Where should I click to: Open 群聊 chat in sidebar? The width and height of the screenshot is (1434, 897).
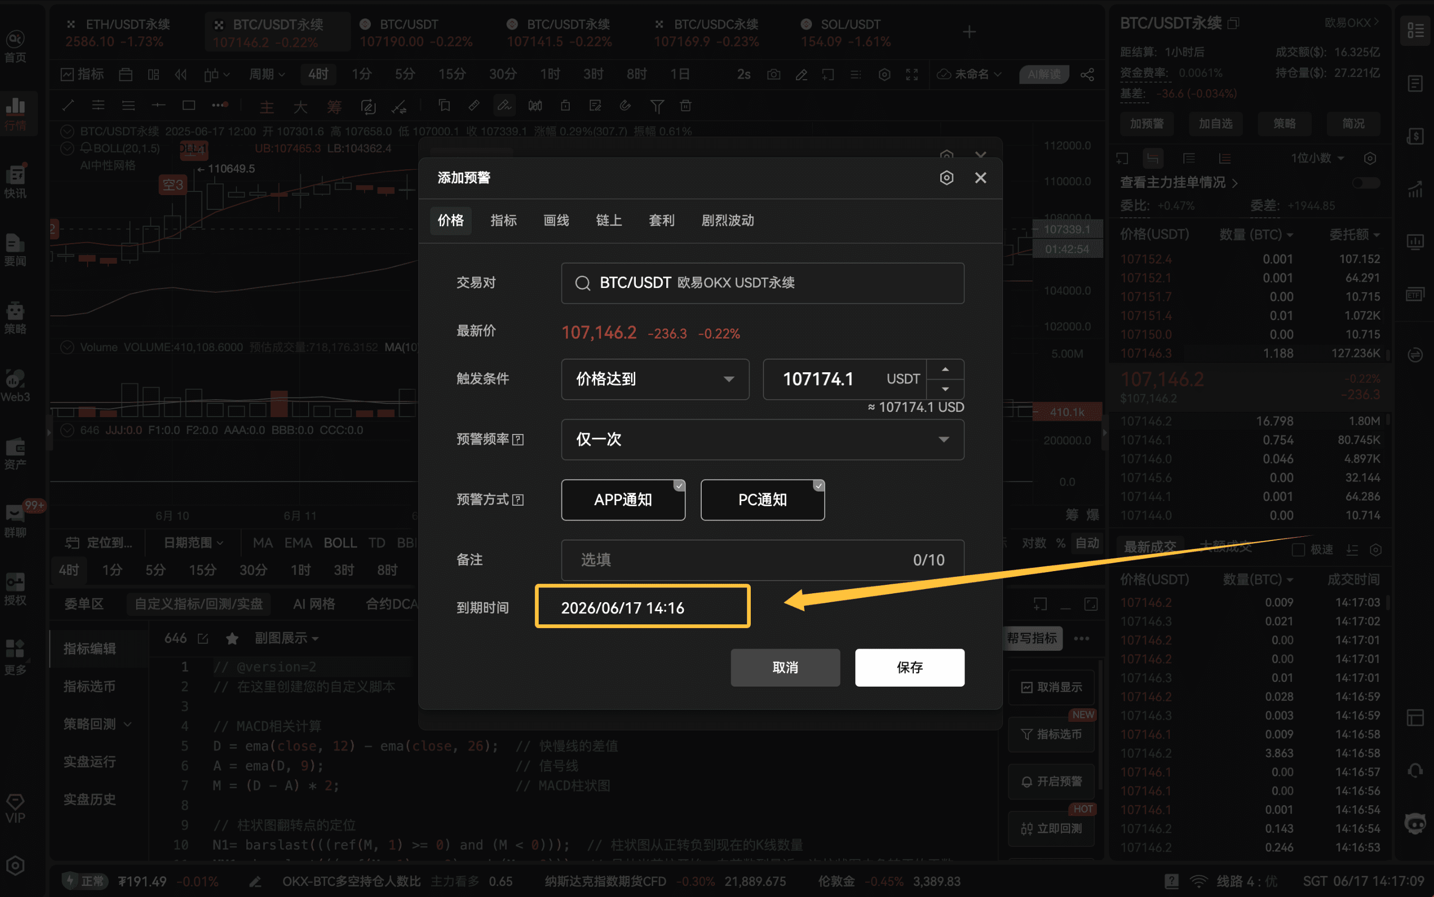pyautogui.click(x=15, y=522)
